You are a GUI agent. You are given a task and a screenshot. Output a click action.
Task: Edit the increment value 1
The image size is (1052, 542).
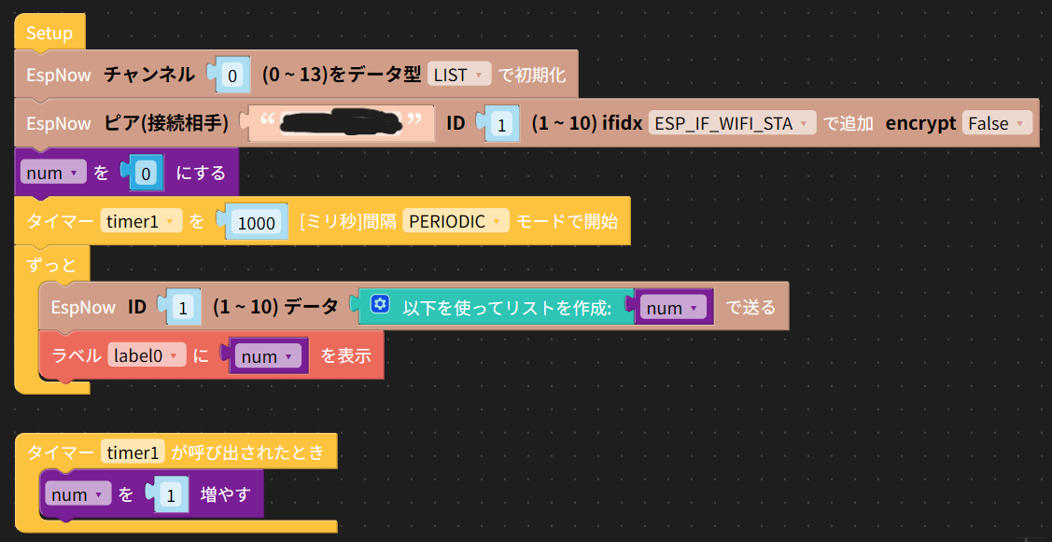pos(169,493)
